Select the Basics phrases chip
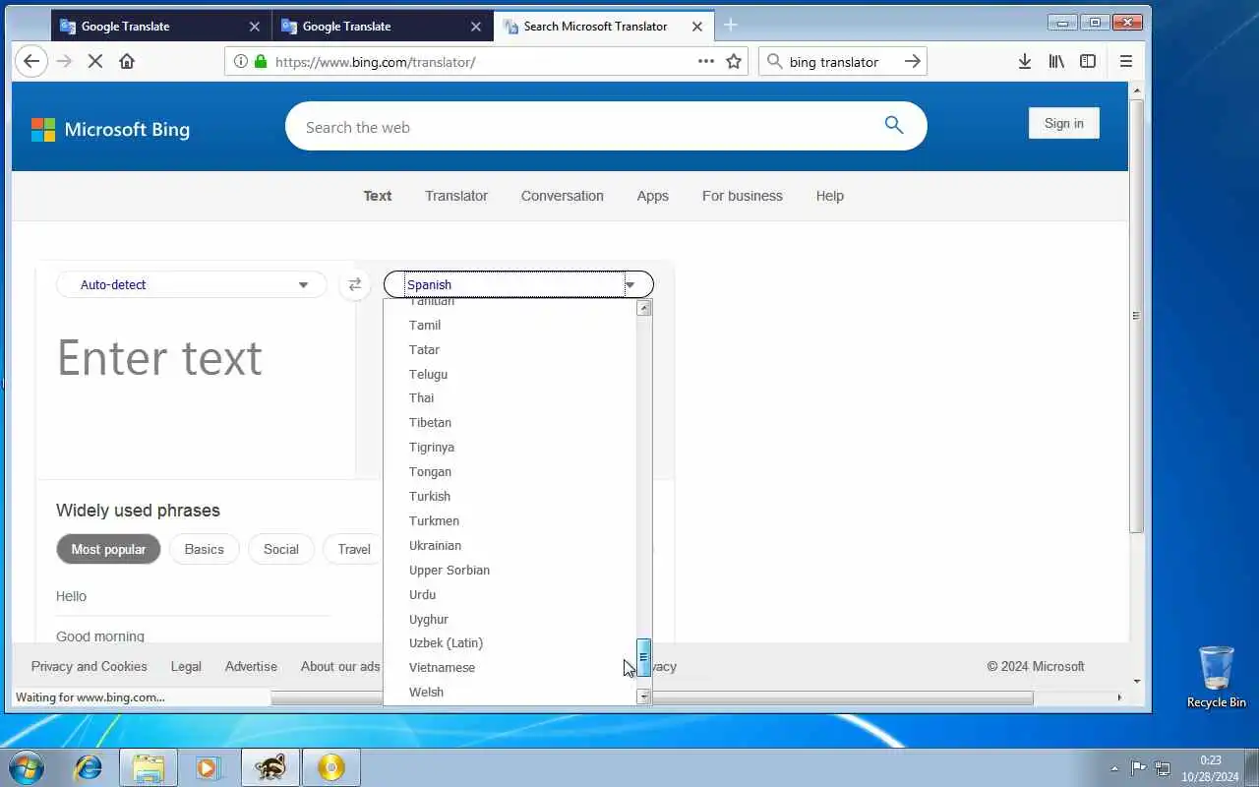Viewport: 1259px width, 787px height. pos(205,549)
